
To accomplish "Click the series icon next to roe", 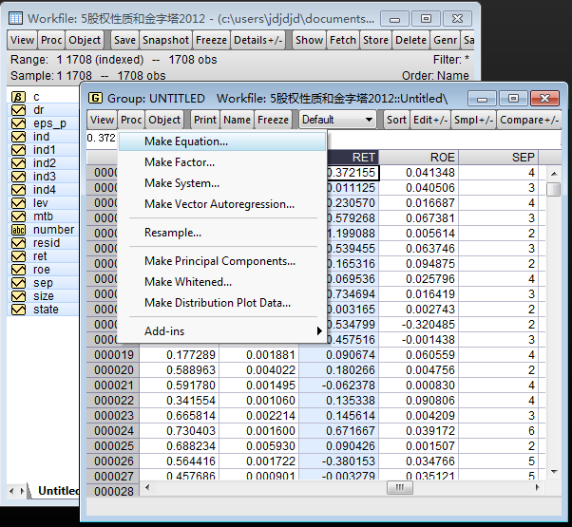I will (18, 270).
